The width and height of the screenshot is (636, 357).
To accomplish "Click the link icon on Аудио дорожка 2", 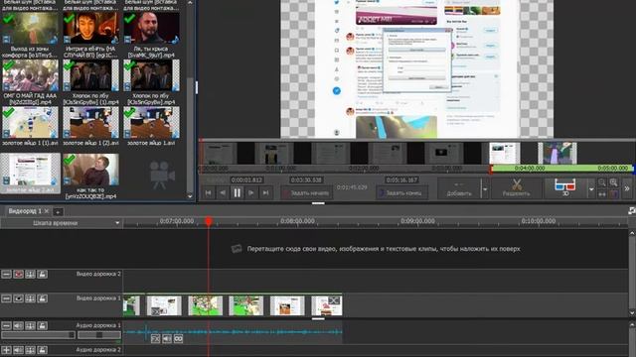I will click(x=31, y=350).
